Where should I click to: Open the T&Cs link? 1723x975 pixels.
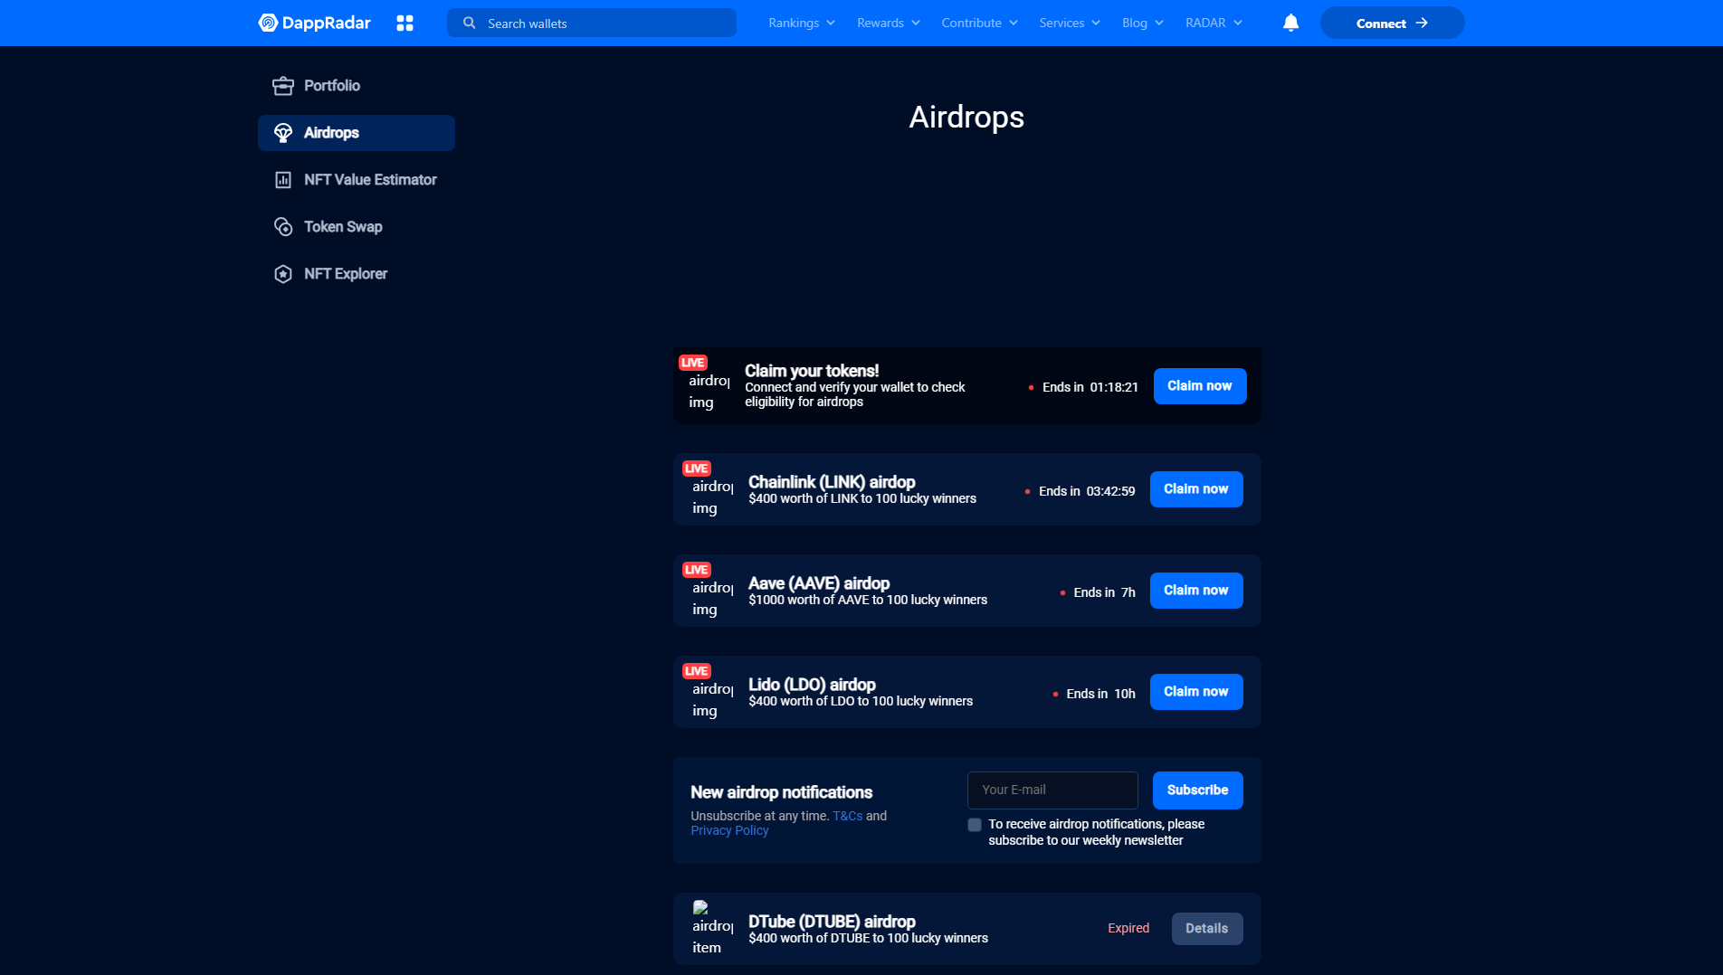(x=848, y=816)
